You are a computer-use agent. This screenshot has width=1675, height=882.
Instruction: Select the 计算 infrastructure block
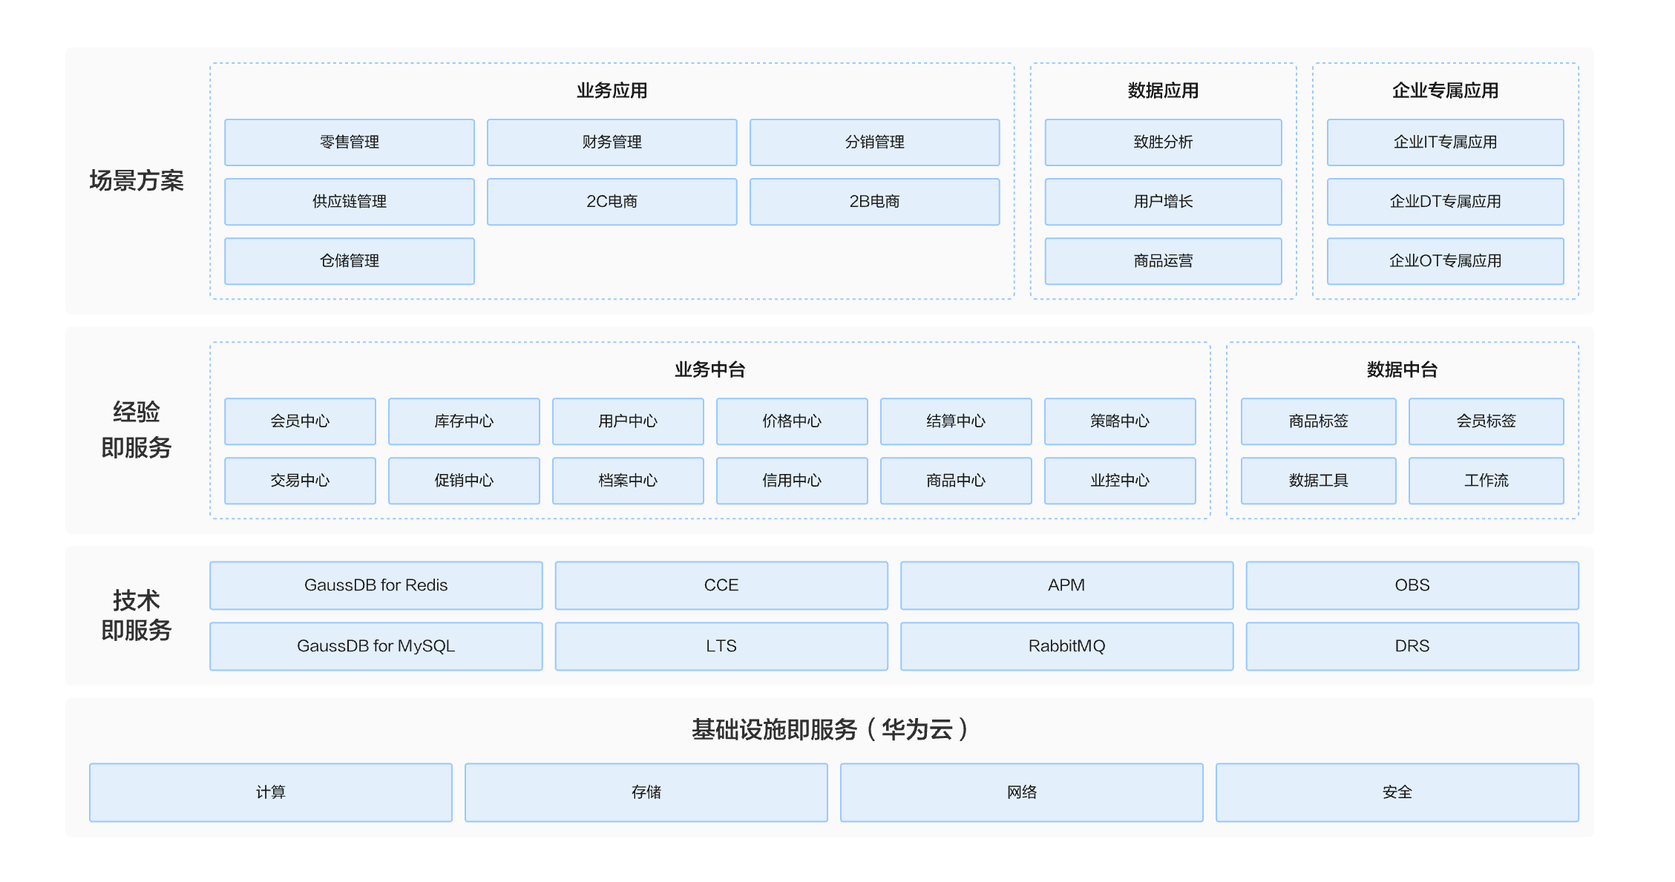(270, 792)
